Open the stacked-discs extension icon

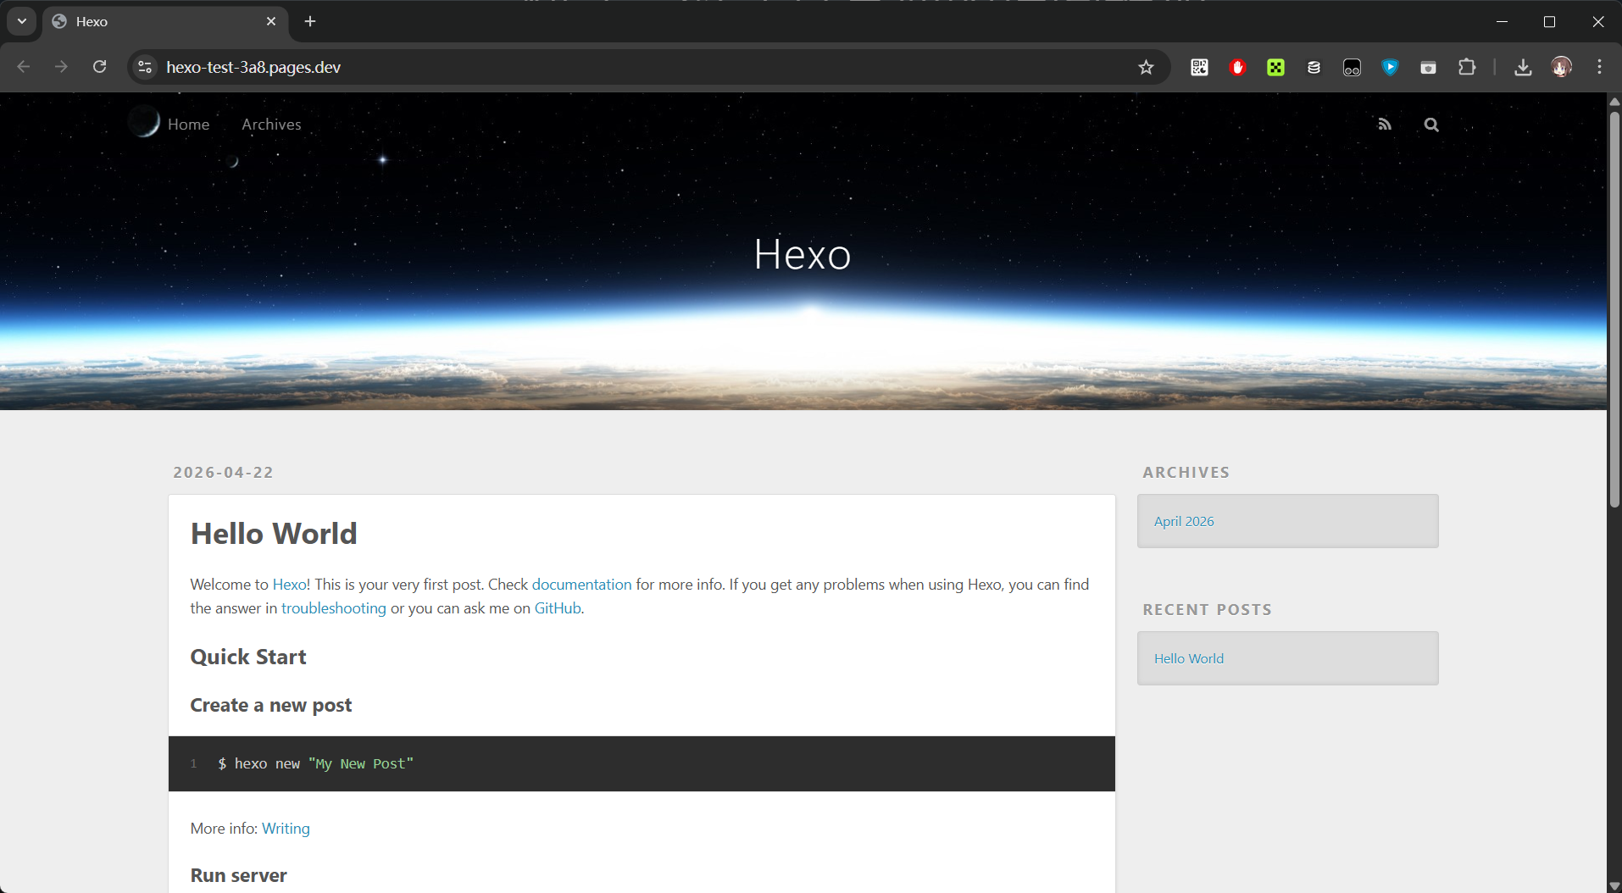coord(1314,67)
